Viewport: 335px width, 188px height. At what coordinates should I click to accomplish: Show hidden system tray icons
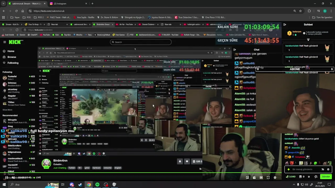(294, 185)
